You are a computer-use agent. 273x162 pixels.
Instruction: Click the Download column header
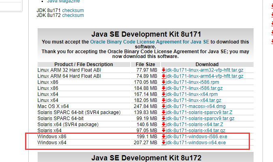tap(207, 64)
